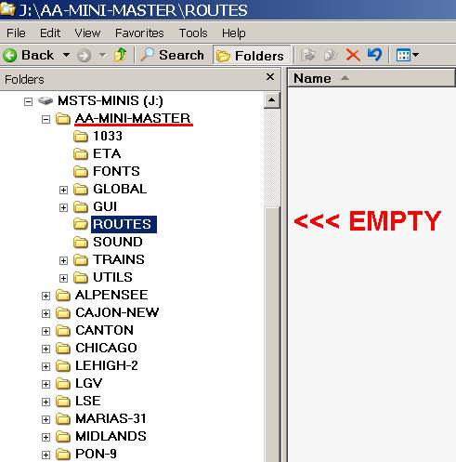456x462 pixels.
Task: Select the TRAINS folder label
Action: [x=119, y=259]
